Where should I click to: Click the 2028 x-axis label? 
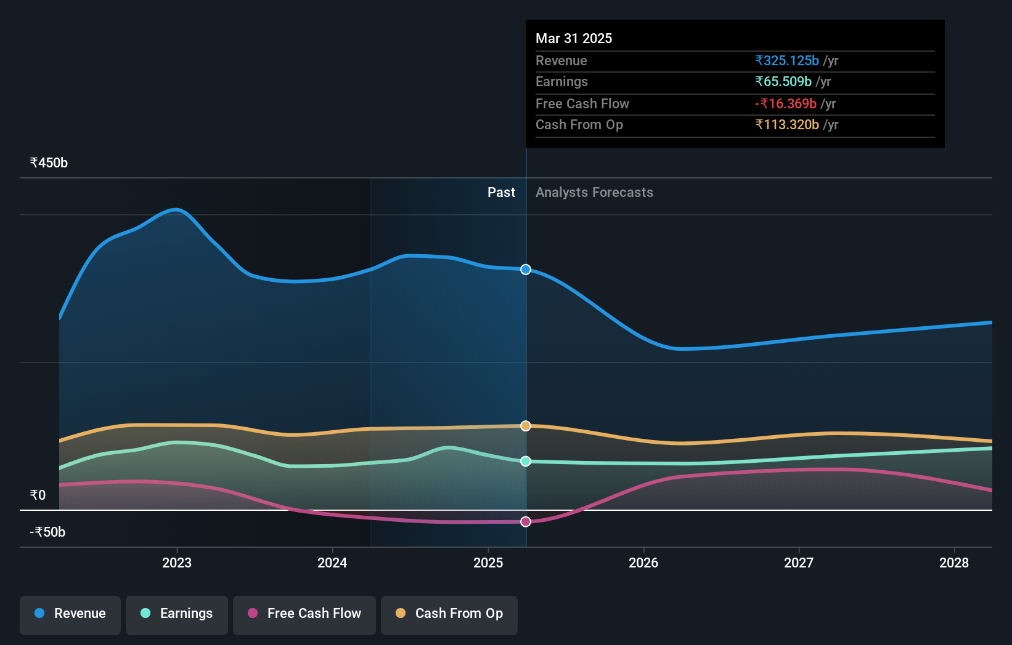pos(954,563)
